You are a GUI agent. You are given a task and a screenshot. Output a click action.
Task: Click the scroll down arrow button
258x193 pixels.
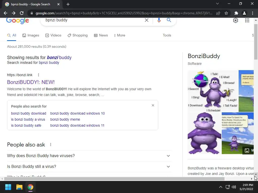coord(256,174)
